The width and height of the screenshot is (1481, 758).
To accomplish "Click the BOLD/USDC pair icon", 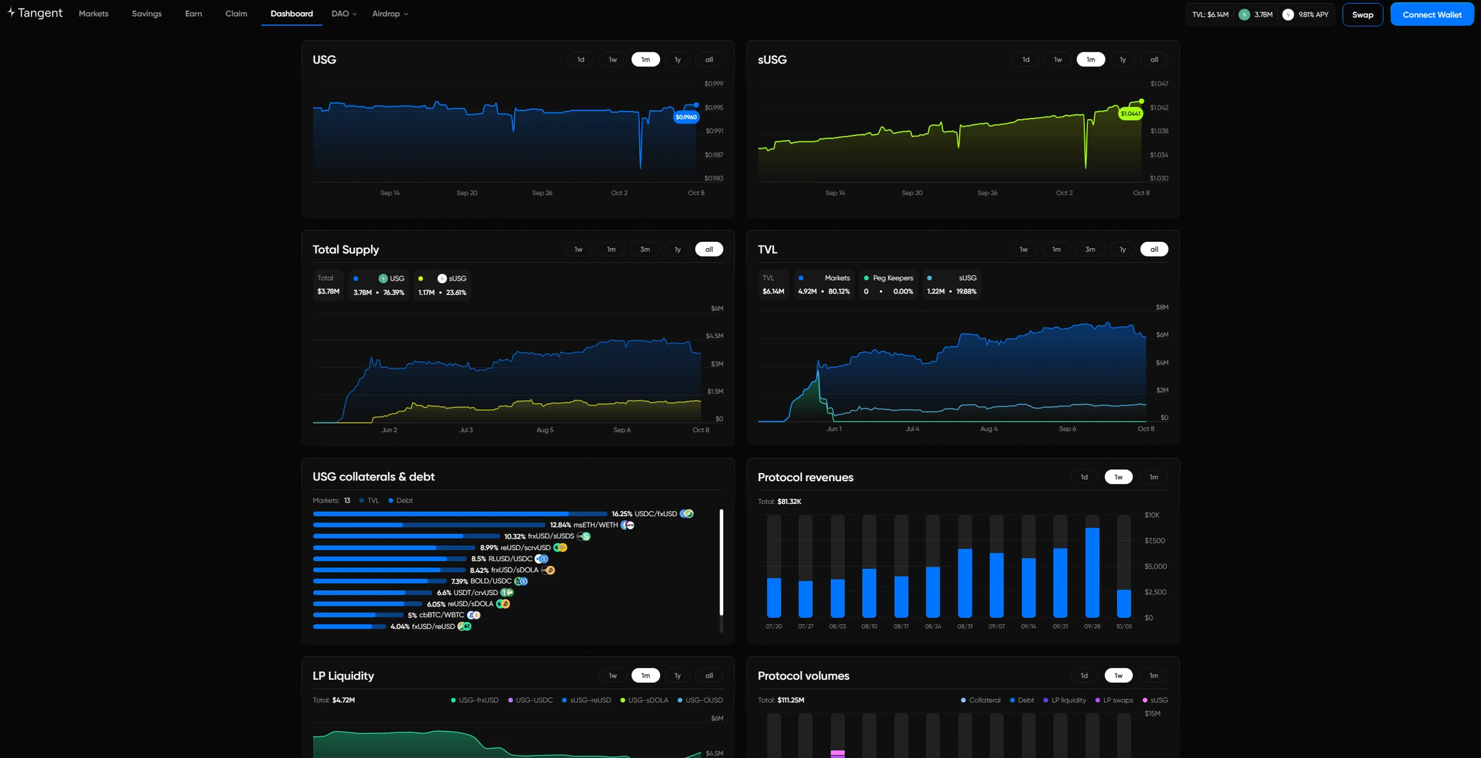I will 521,581.
